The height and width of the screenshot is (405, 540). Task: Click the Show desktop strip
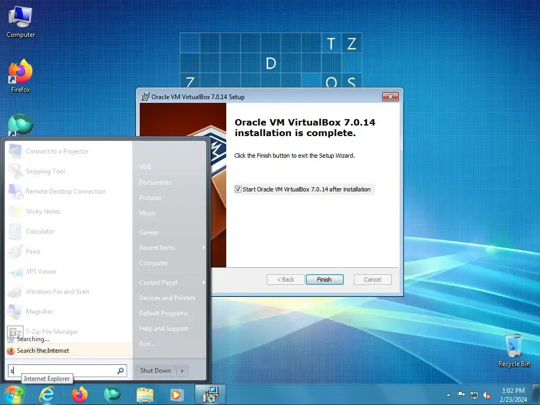click(536, 395)
